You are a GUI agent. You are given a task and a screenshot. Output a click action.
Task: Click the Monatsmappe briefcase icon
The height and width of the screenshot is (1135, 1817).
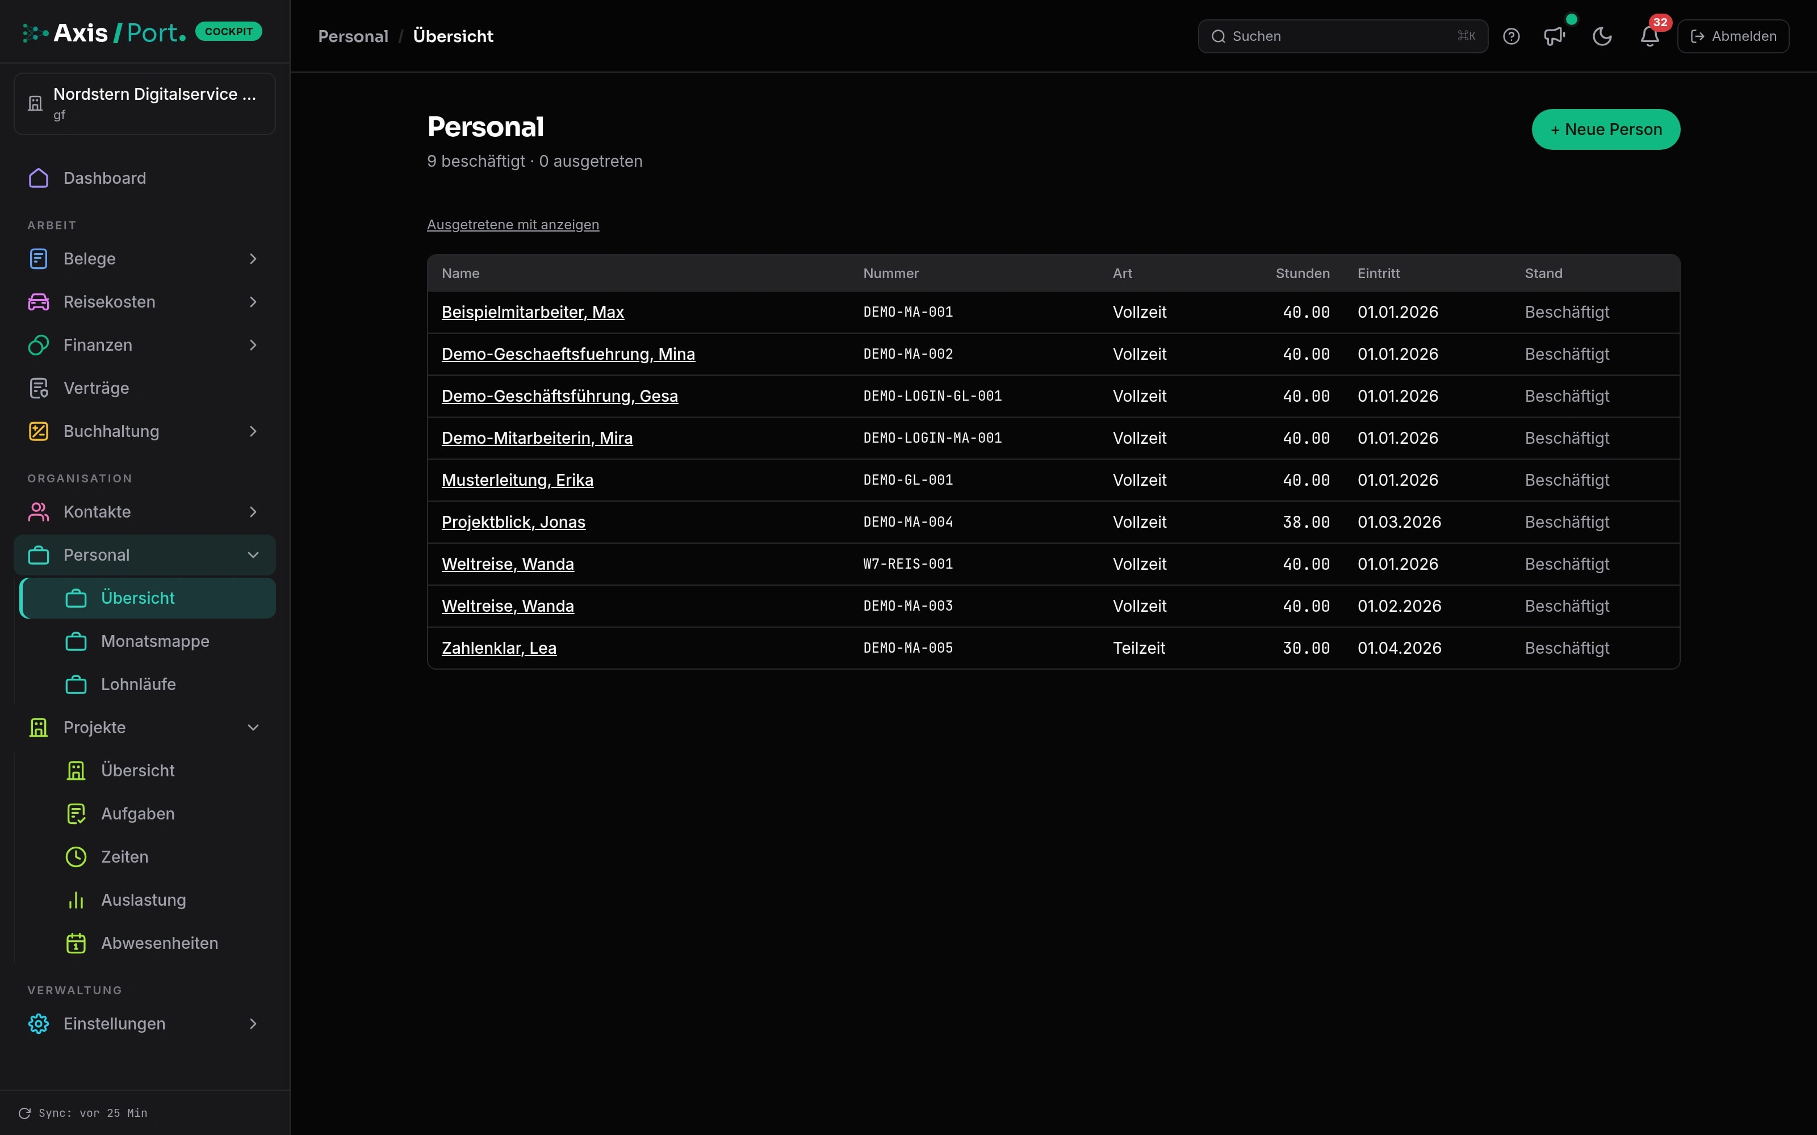[76, 641]
